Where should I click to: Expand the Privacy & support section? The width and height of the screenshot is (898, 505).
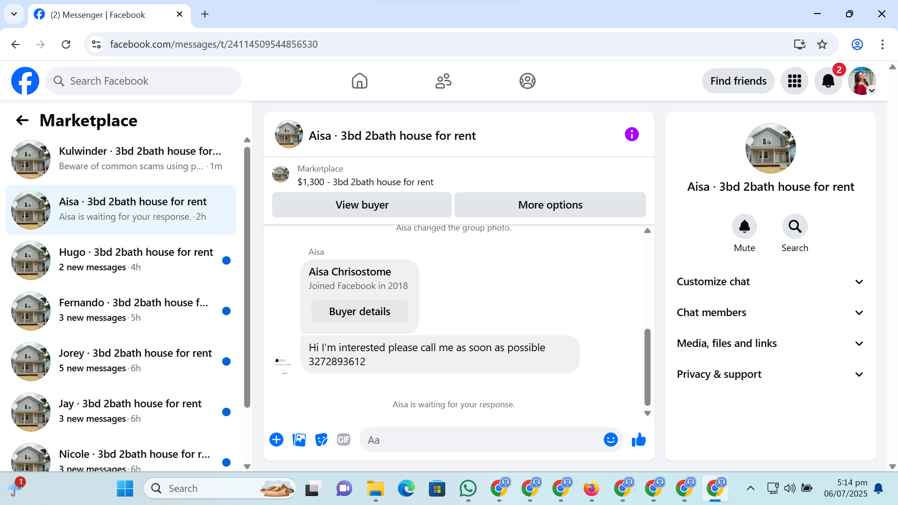770,374
